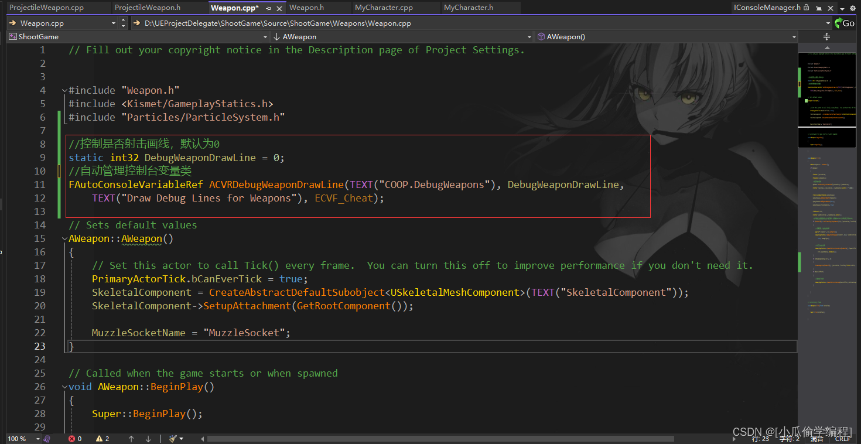The image size is (861, 444).
Task: Click CreateAbstractDefaultSubobject call on line 19
Action: click(297, 292)
